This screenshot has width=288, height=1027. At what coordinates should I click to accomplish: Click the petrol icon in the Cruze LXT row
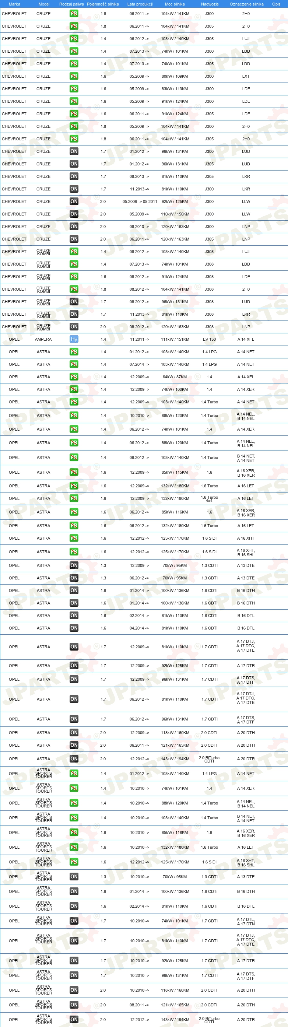[74, 76]
